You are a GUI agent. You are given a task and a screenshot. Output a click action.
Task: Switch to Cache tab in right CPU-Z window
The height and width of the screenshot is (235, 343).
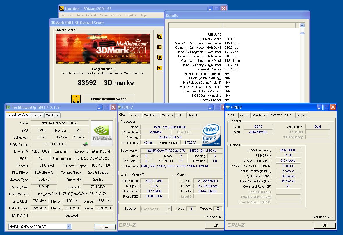245,115
